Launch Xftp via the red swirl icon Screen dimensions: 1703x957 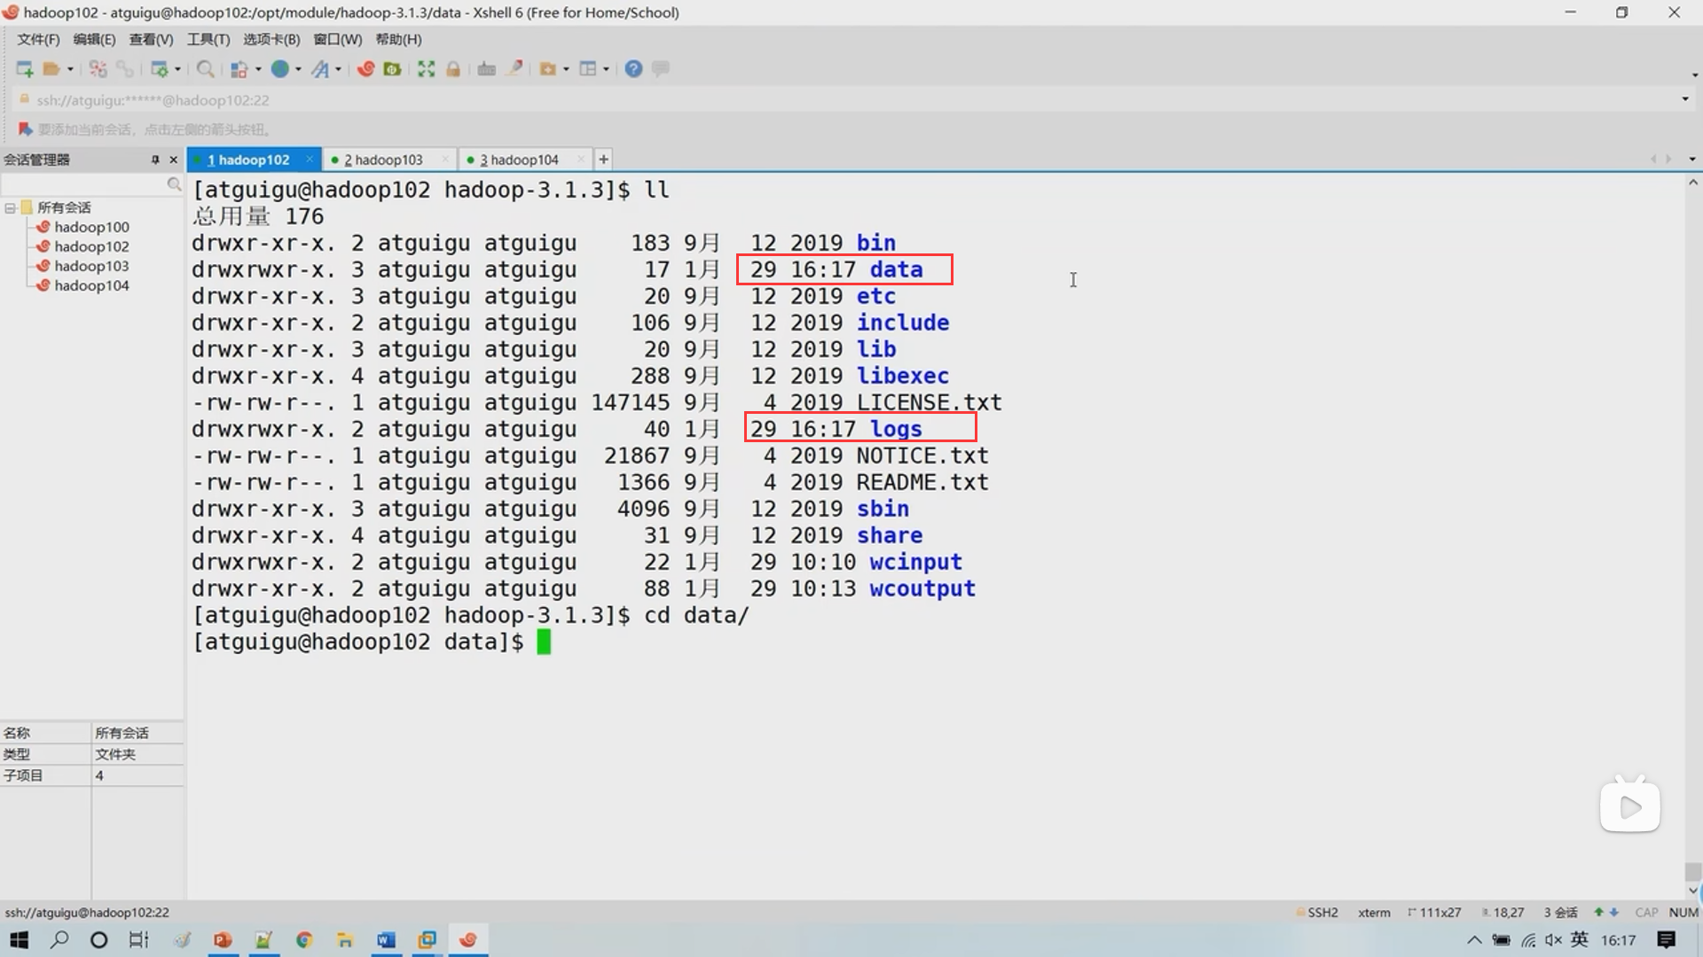(365, 69)
